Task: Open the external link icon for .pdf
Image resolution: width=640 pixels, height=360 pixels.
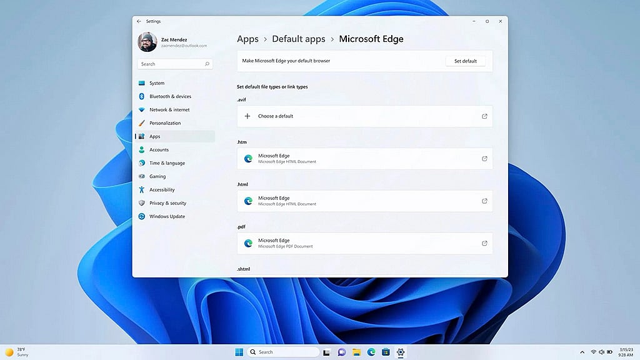Action: [x=484, y=243]
